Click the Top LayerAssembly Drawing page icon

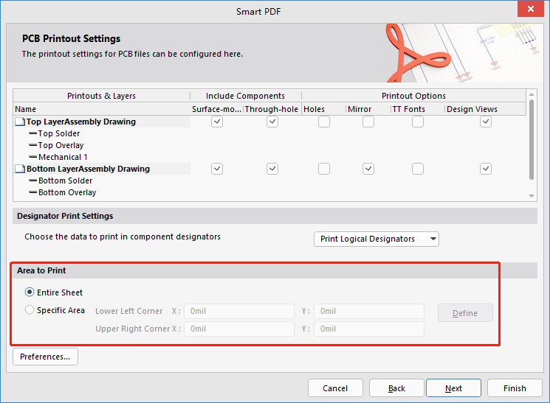(x=20, y=122)
